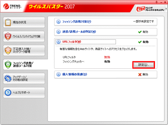This screenshot has height=125, width=168.
Task: Click 有効 status text of 迷惑/詐欺メールの判定
Action: pyautogui.click(x=145, y=32)
